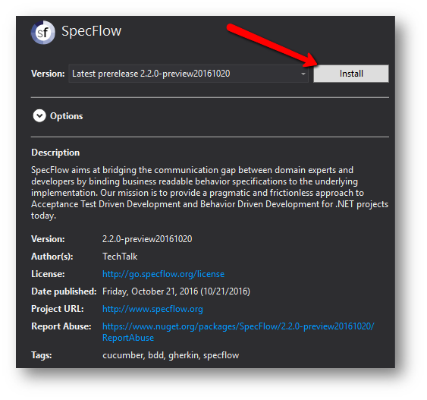Expand the Options section chevron
427x400 pixels.
click(x=39, y=116)
